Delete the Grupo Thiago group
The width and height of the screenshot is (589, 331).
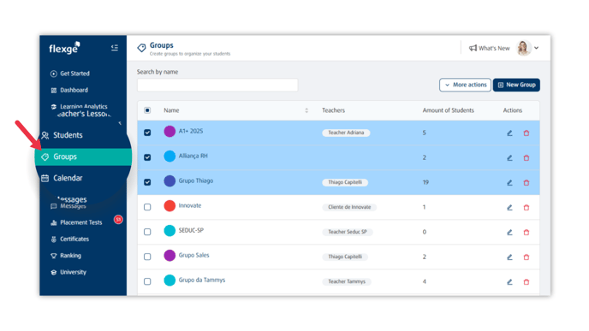click(x=527, y=182)
